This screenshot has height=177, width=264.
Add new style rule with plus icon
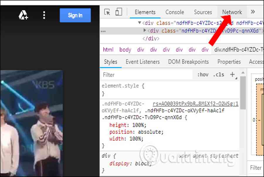(x=233, y=75)
